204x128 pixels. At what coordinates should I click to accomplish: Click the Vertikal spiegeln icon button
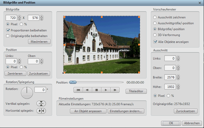(x=41, y=103)
